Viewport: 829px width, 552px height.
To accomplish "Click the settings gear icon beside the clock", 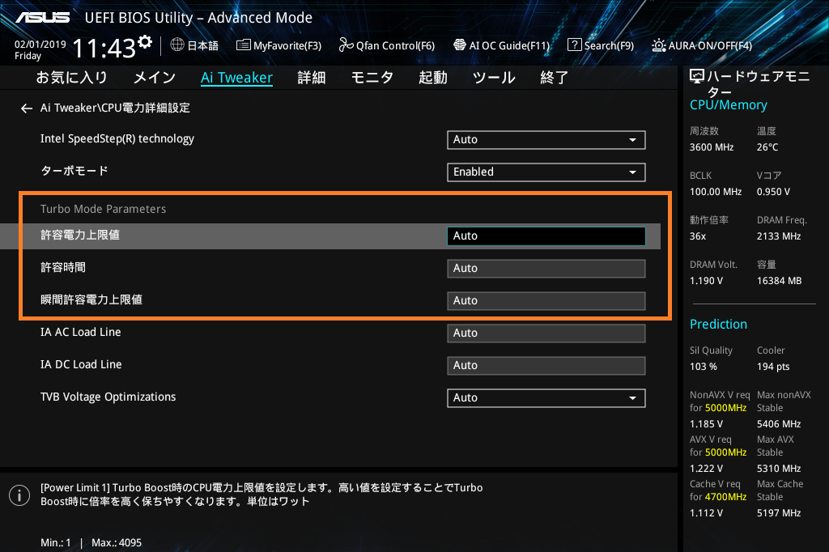I will [x=145, y=42].
